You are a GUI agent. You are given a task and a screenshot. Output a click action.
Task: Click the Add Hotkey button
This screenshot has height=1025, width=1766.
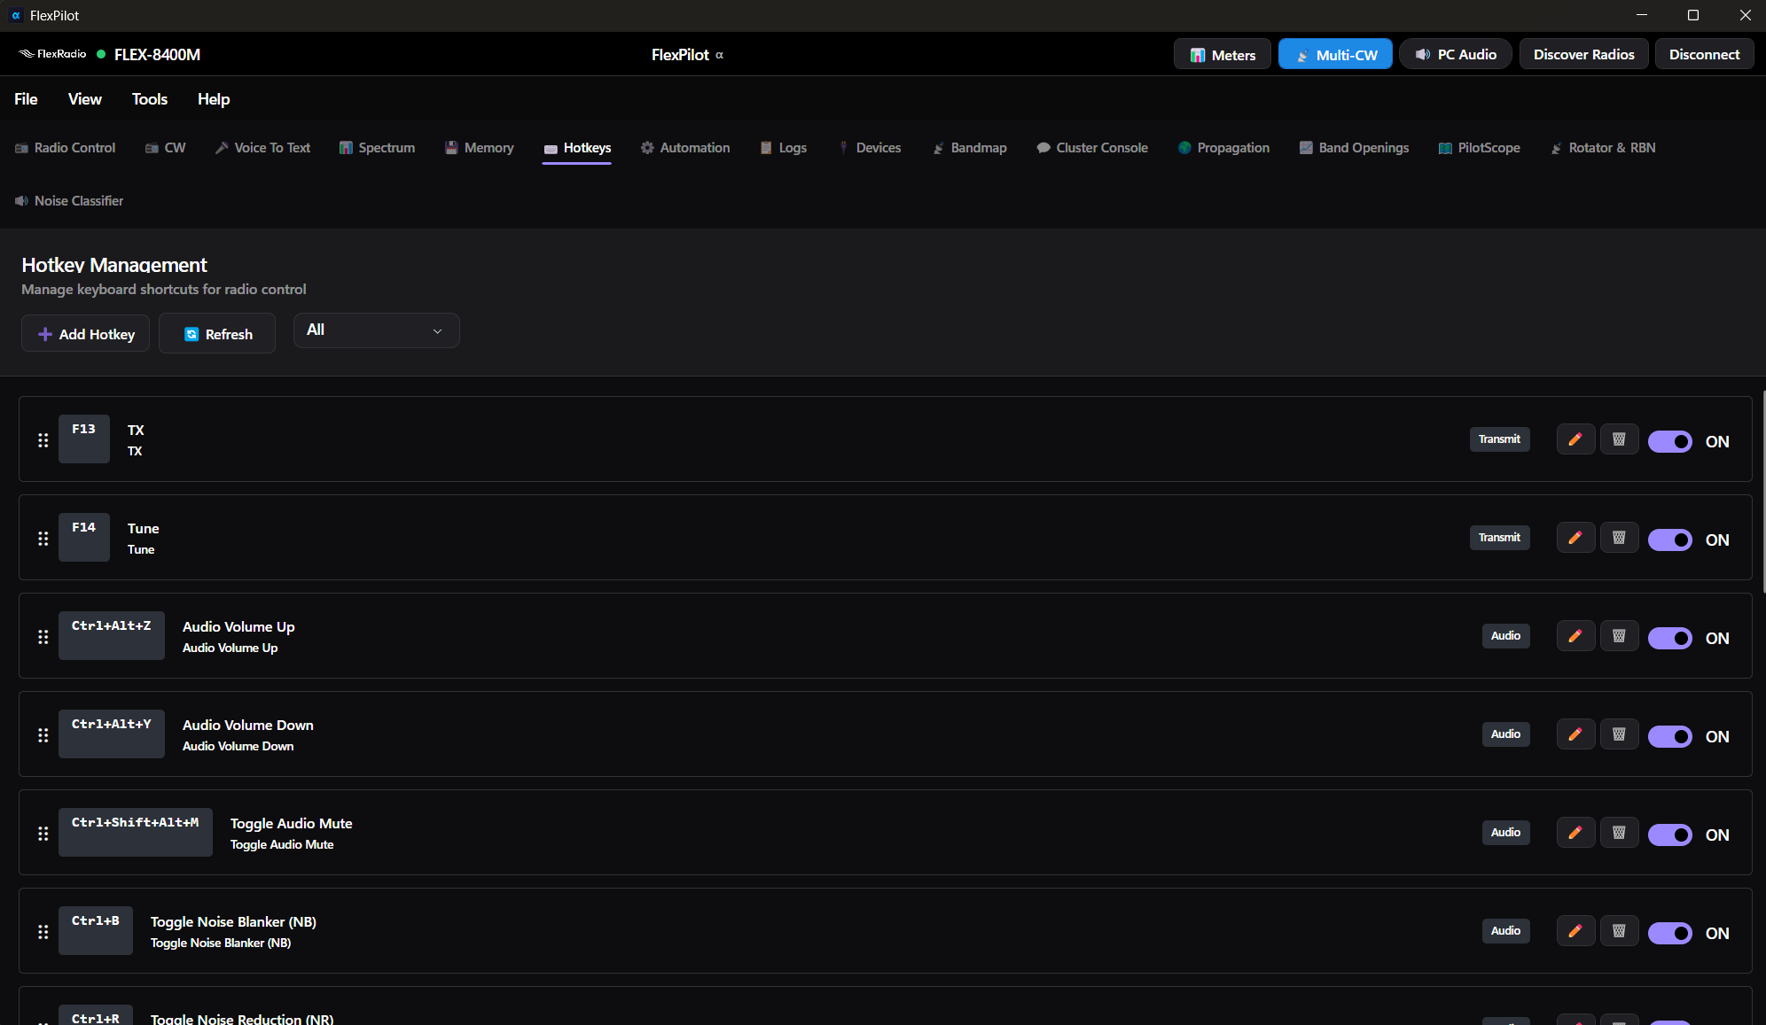tap(86, 334)
